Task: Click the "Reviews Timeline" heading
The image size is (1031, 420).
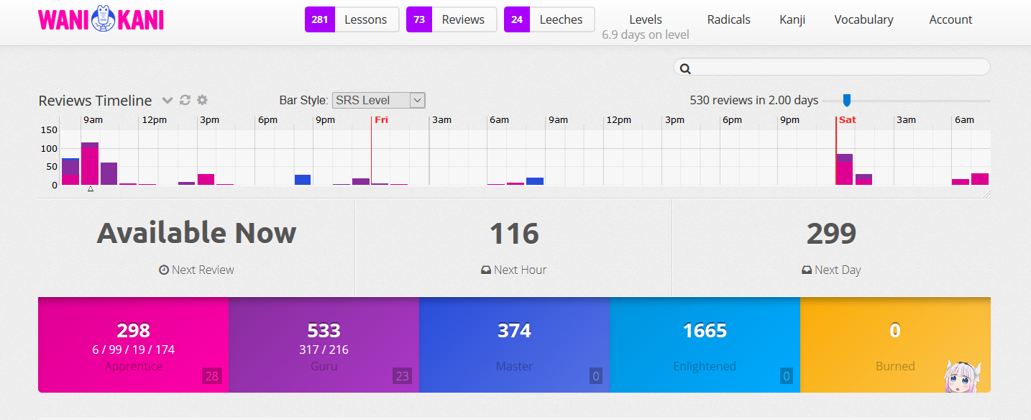Action: pyautogui.click(x=95, y=101)
